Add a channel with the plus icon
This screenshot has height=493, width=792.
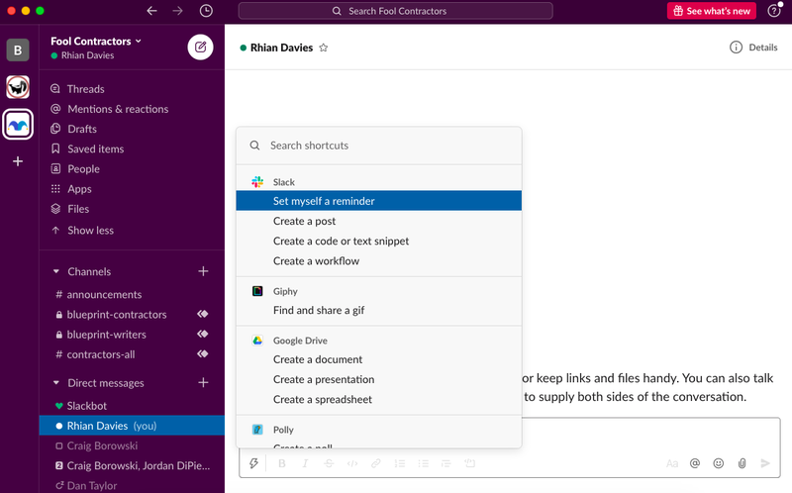tap(203, 271)
